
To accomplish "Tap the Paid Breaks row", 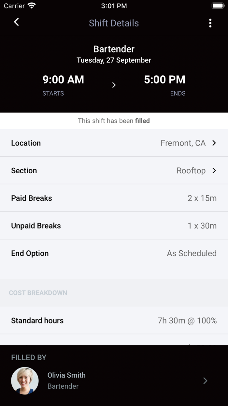I will coord(114,198).
